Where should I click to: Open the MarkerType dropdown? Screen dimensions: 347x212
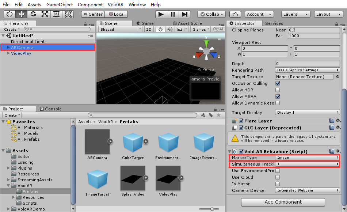pyautogui.click(x=307, y=158)
